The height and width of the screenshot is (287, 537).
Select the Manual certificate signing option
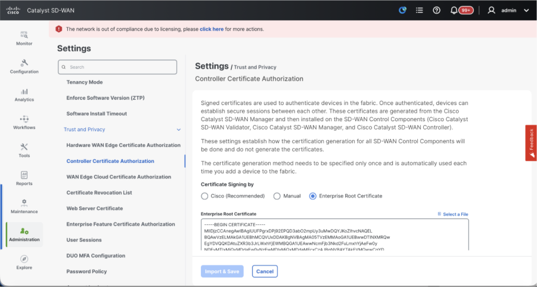pyautogui.click(x=277, y=196)
